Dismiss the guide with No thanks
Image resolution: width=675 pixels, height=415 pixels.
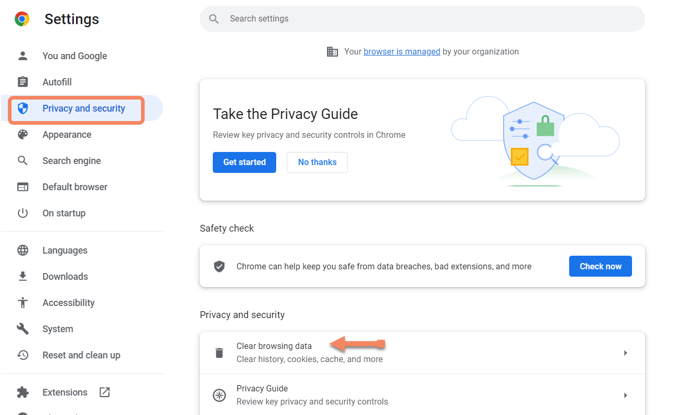(x=317, y=162)
